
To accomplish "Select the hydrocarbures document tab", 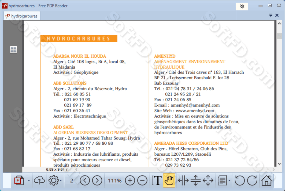I will (22, 16).
